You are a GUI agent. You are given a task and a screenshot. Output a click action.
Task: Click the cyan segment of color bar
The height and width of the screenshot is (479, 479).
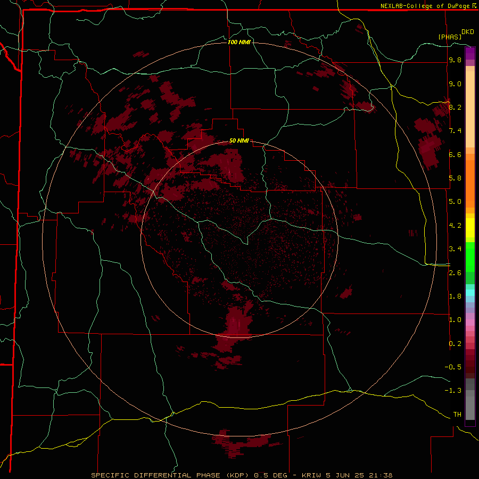click(470, 292)
